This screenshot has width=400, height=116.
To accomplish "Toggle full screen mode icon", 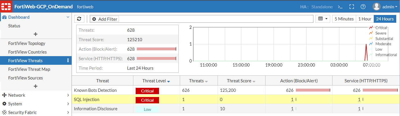I will 352,7.
